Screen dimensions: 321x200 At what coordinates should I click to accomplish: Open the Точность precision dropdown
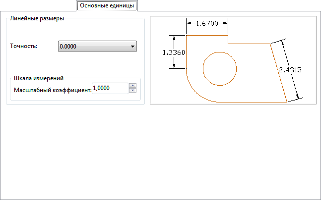pyautogui.click(x=97, y=47)
